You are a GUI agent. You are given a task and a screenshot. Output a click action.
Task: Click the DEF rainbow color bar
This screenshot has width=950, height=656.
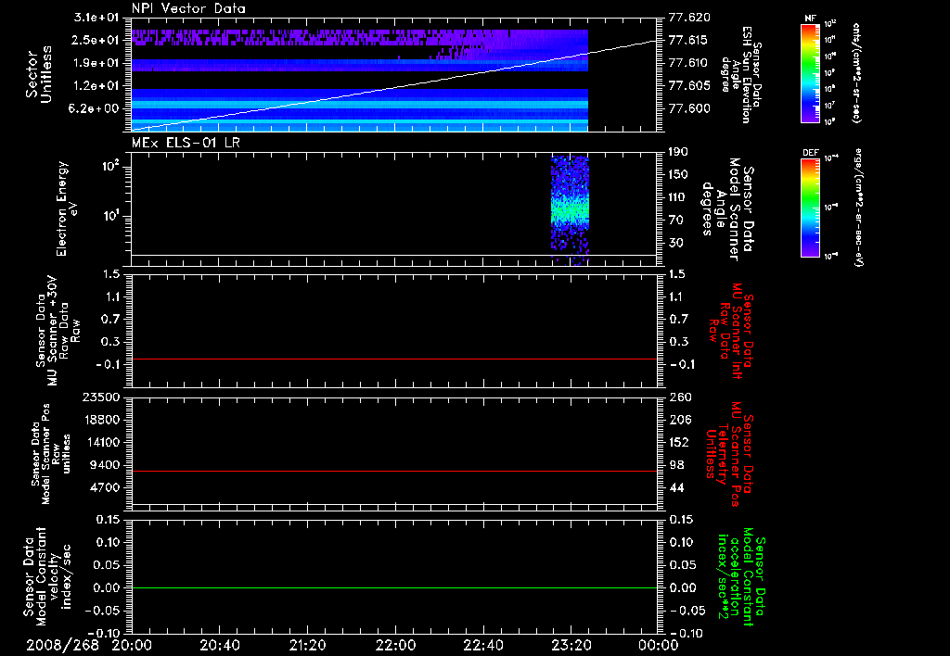click(x=810, y=208)
